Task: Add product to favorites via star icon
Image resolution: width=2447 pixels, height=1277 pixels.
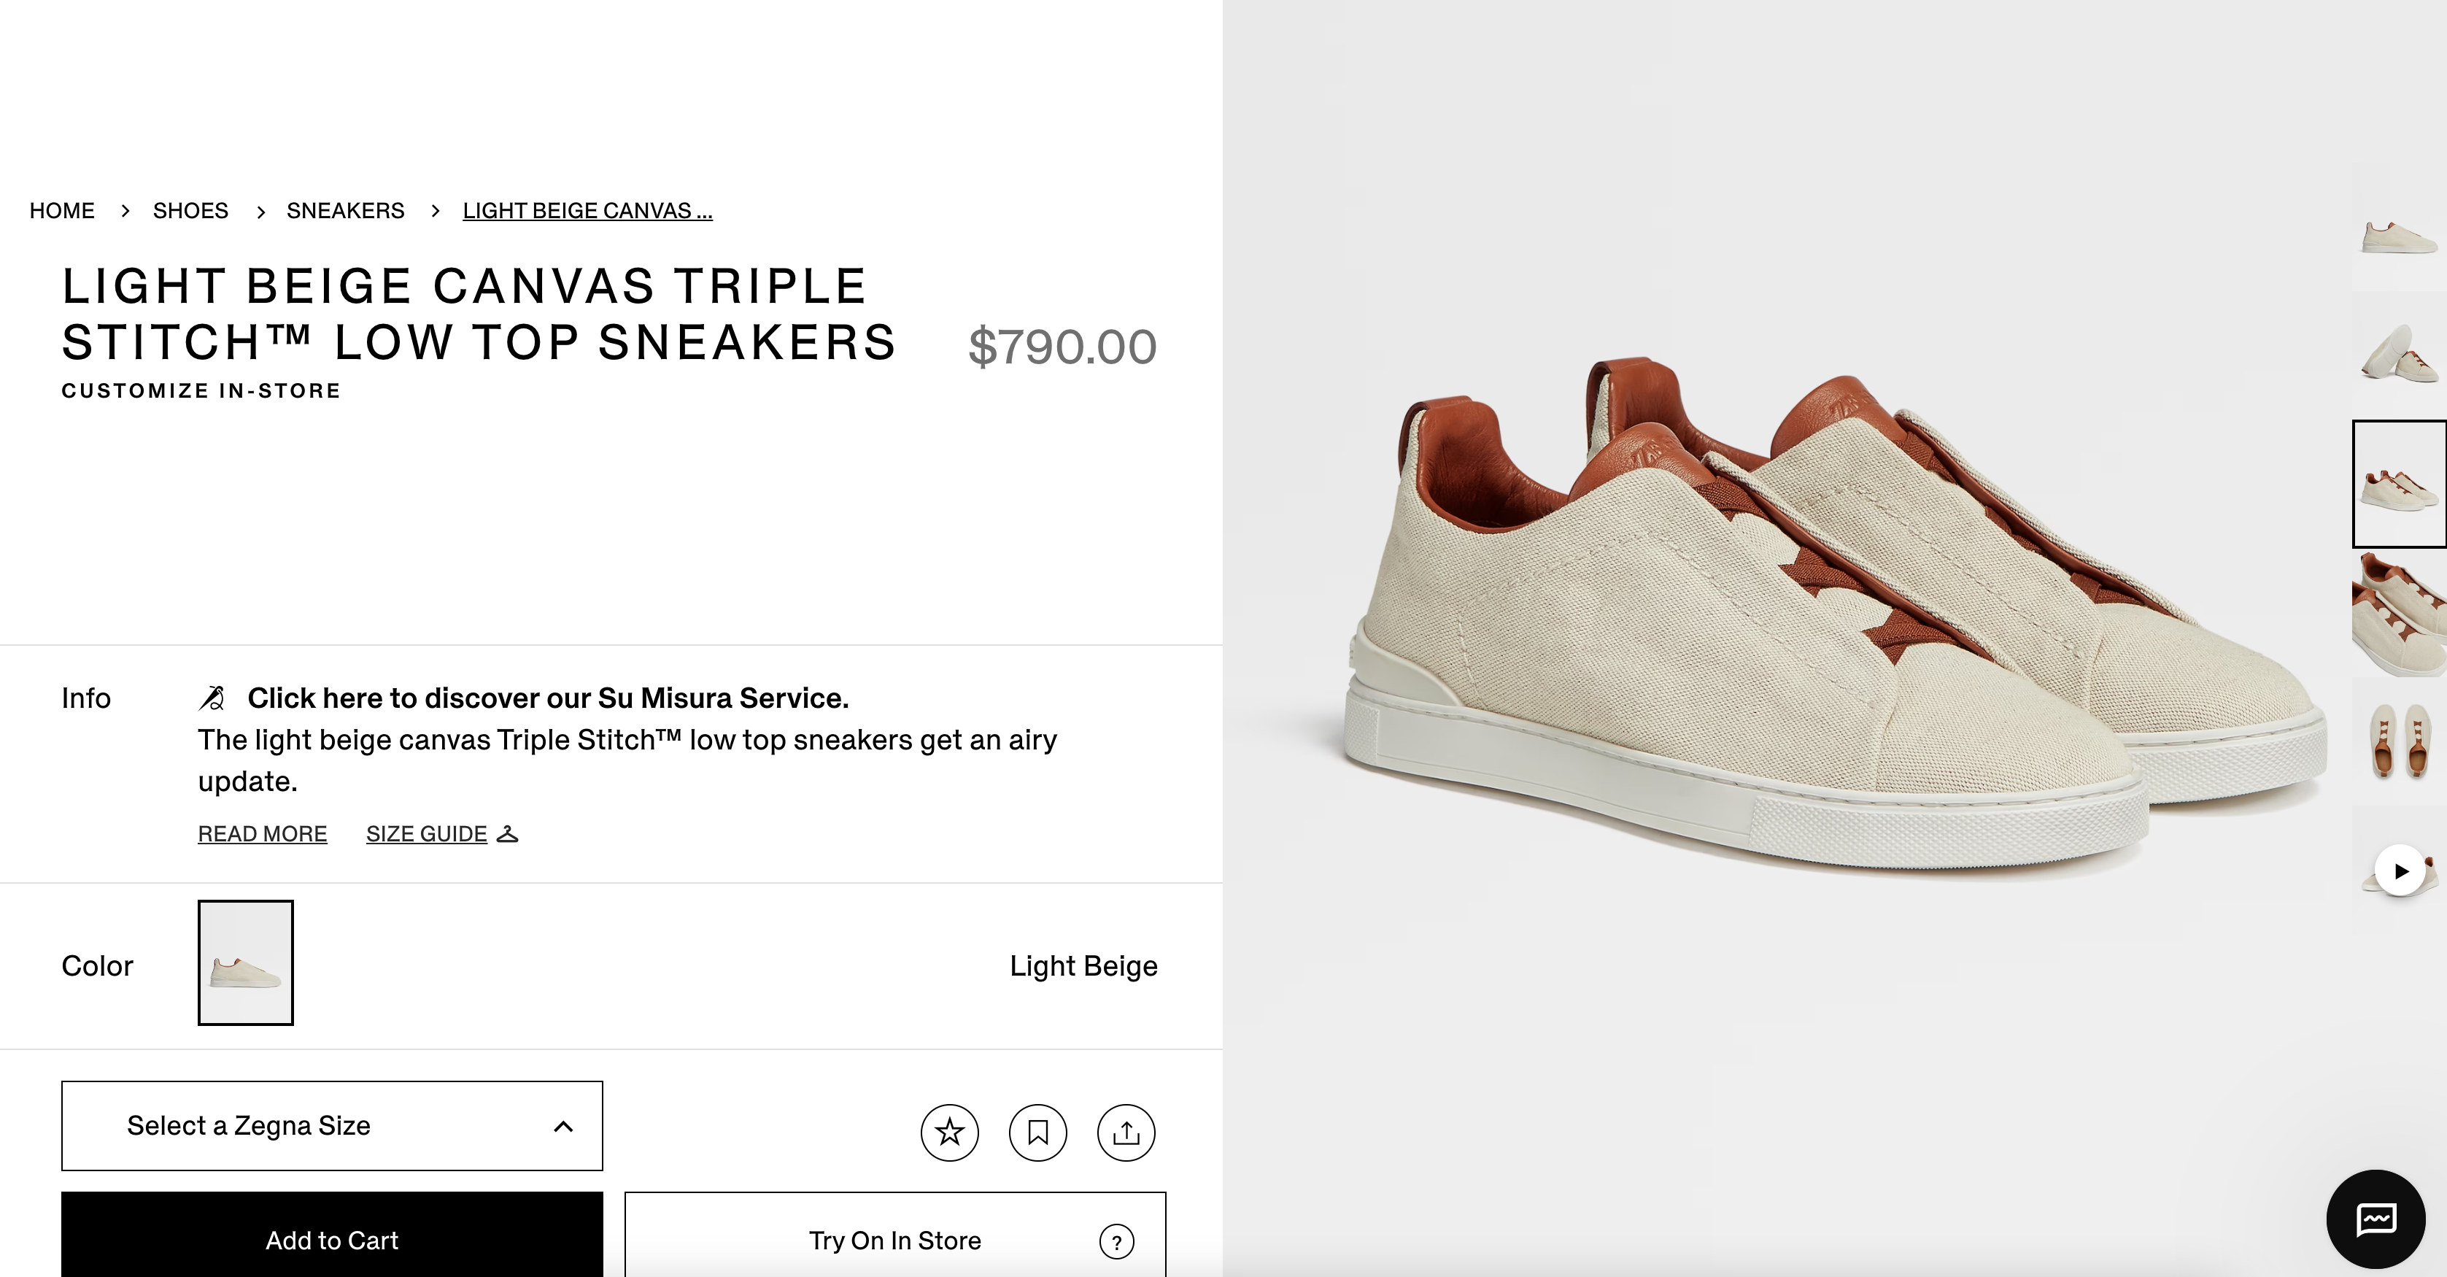Action: click(x=950, y=1133)
